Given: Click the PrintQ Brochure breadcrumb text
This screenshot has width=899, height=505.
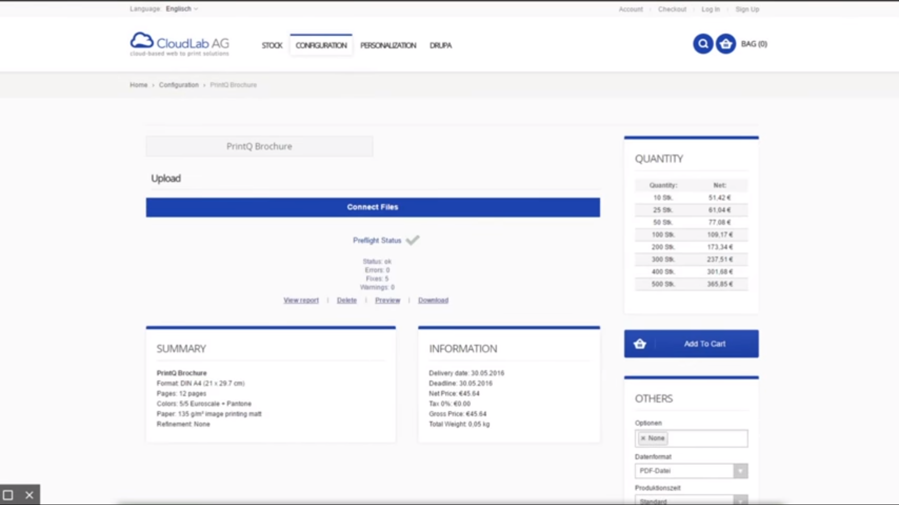Looking at the screenshot, I should pyautogui.click(x=233, y=85).
